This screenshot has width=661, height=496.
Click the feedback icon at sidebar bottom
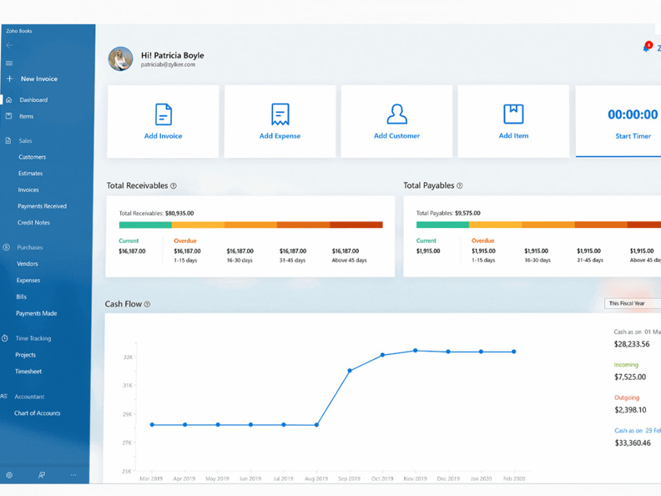(x=41, y=475)
